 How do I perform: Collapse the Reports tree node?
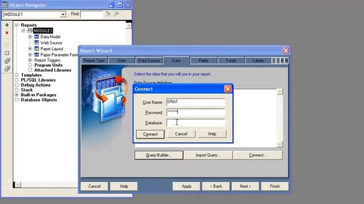tap(16, 25)
